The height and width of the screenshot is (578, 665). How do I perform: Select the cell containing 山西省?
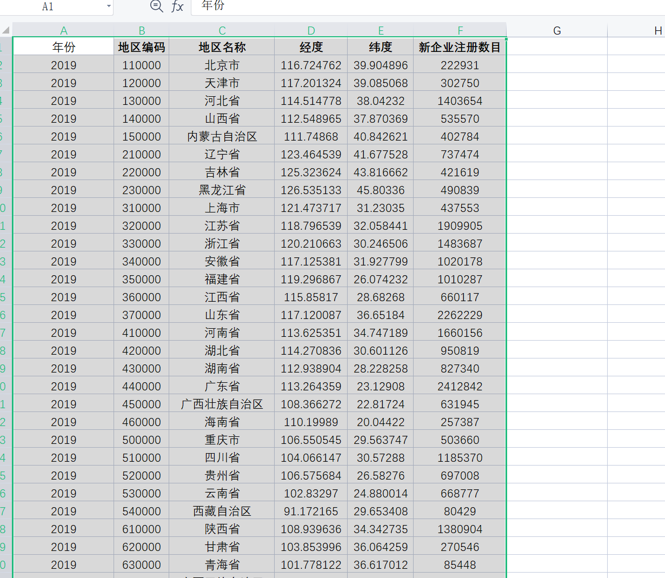click(222, 118)
